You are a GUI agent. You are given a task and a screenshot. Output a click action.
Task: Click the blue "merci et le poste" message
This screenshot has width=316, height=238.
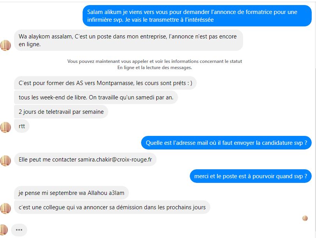(x=251, y=176)
